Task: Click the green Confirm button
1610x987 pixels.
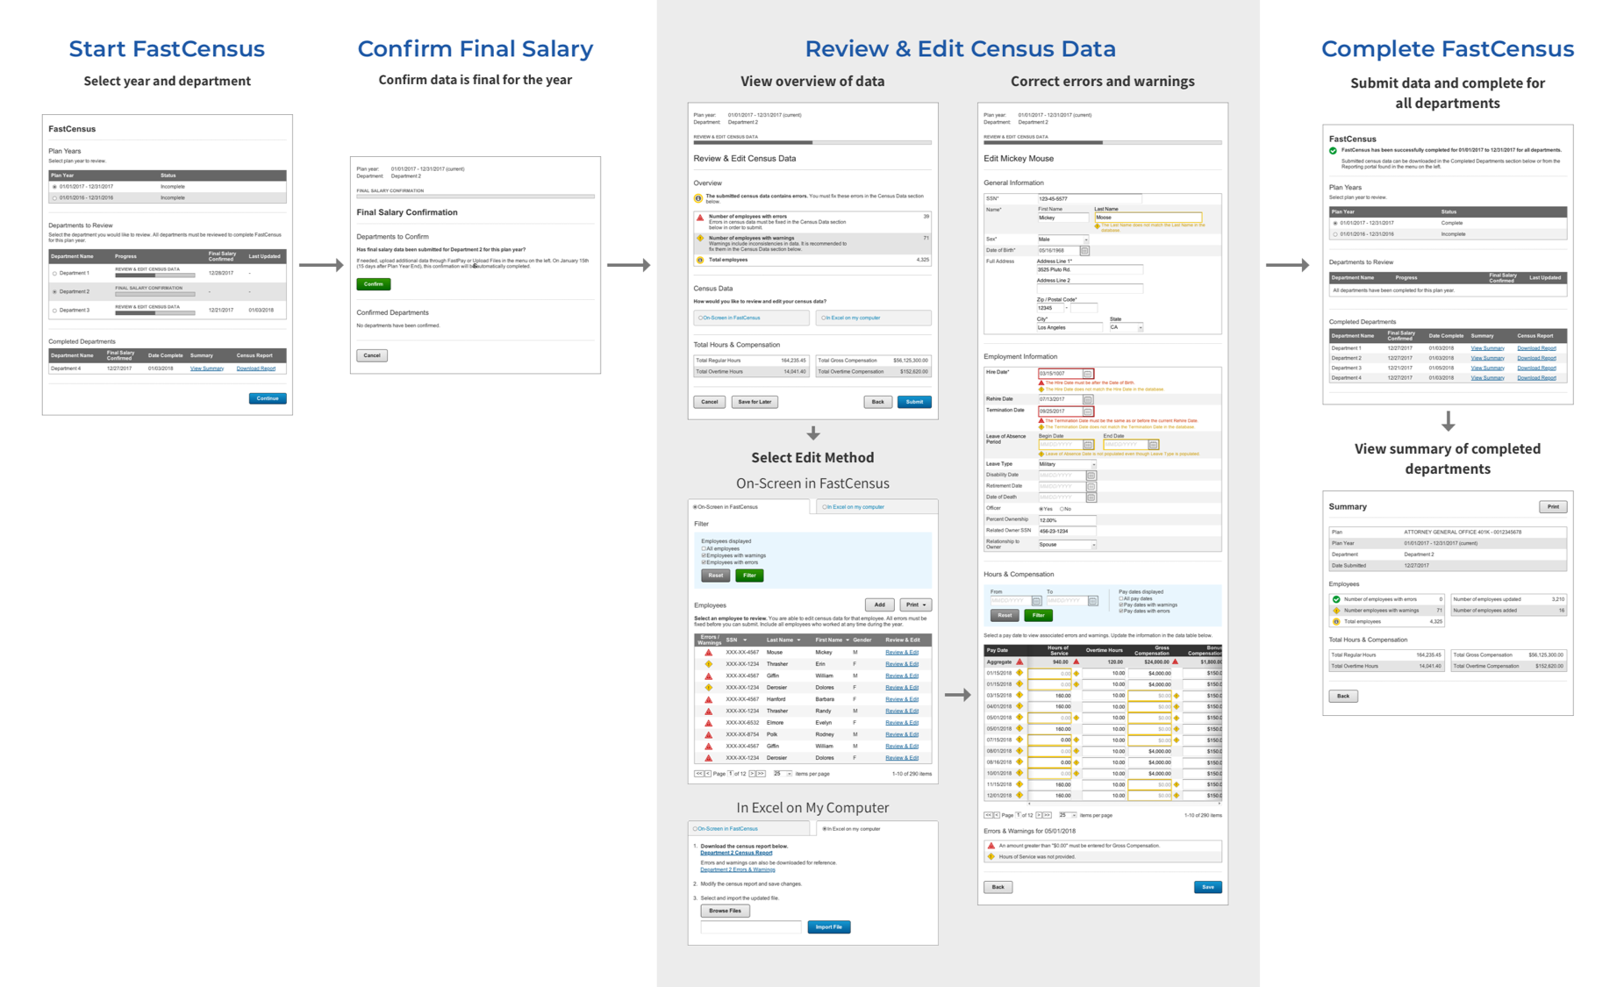Action: [373, 284]
